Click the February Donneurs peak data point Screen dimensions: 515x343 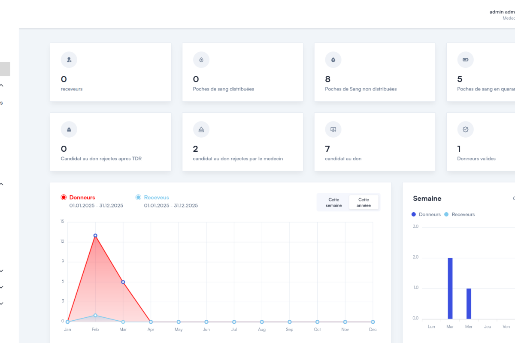(x=95, y=235)
